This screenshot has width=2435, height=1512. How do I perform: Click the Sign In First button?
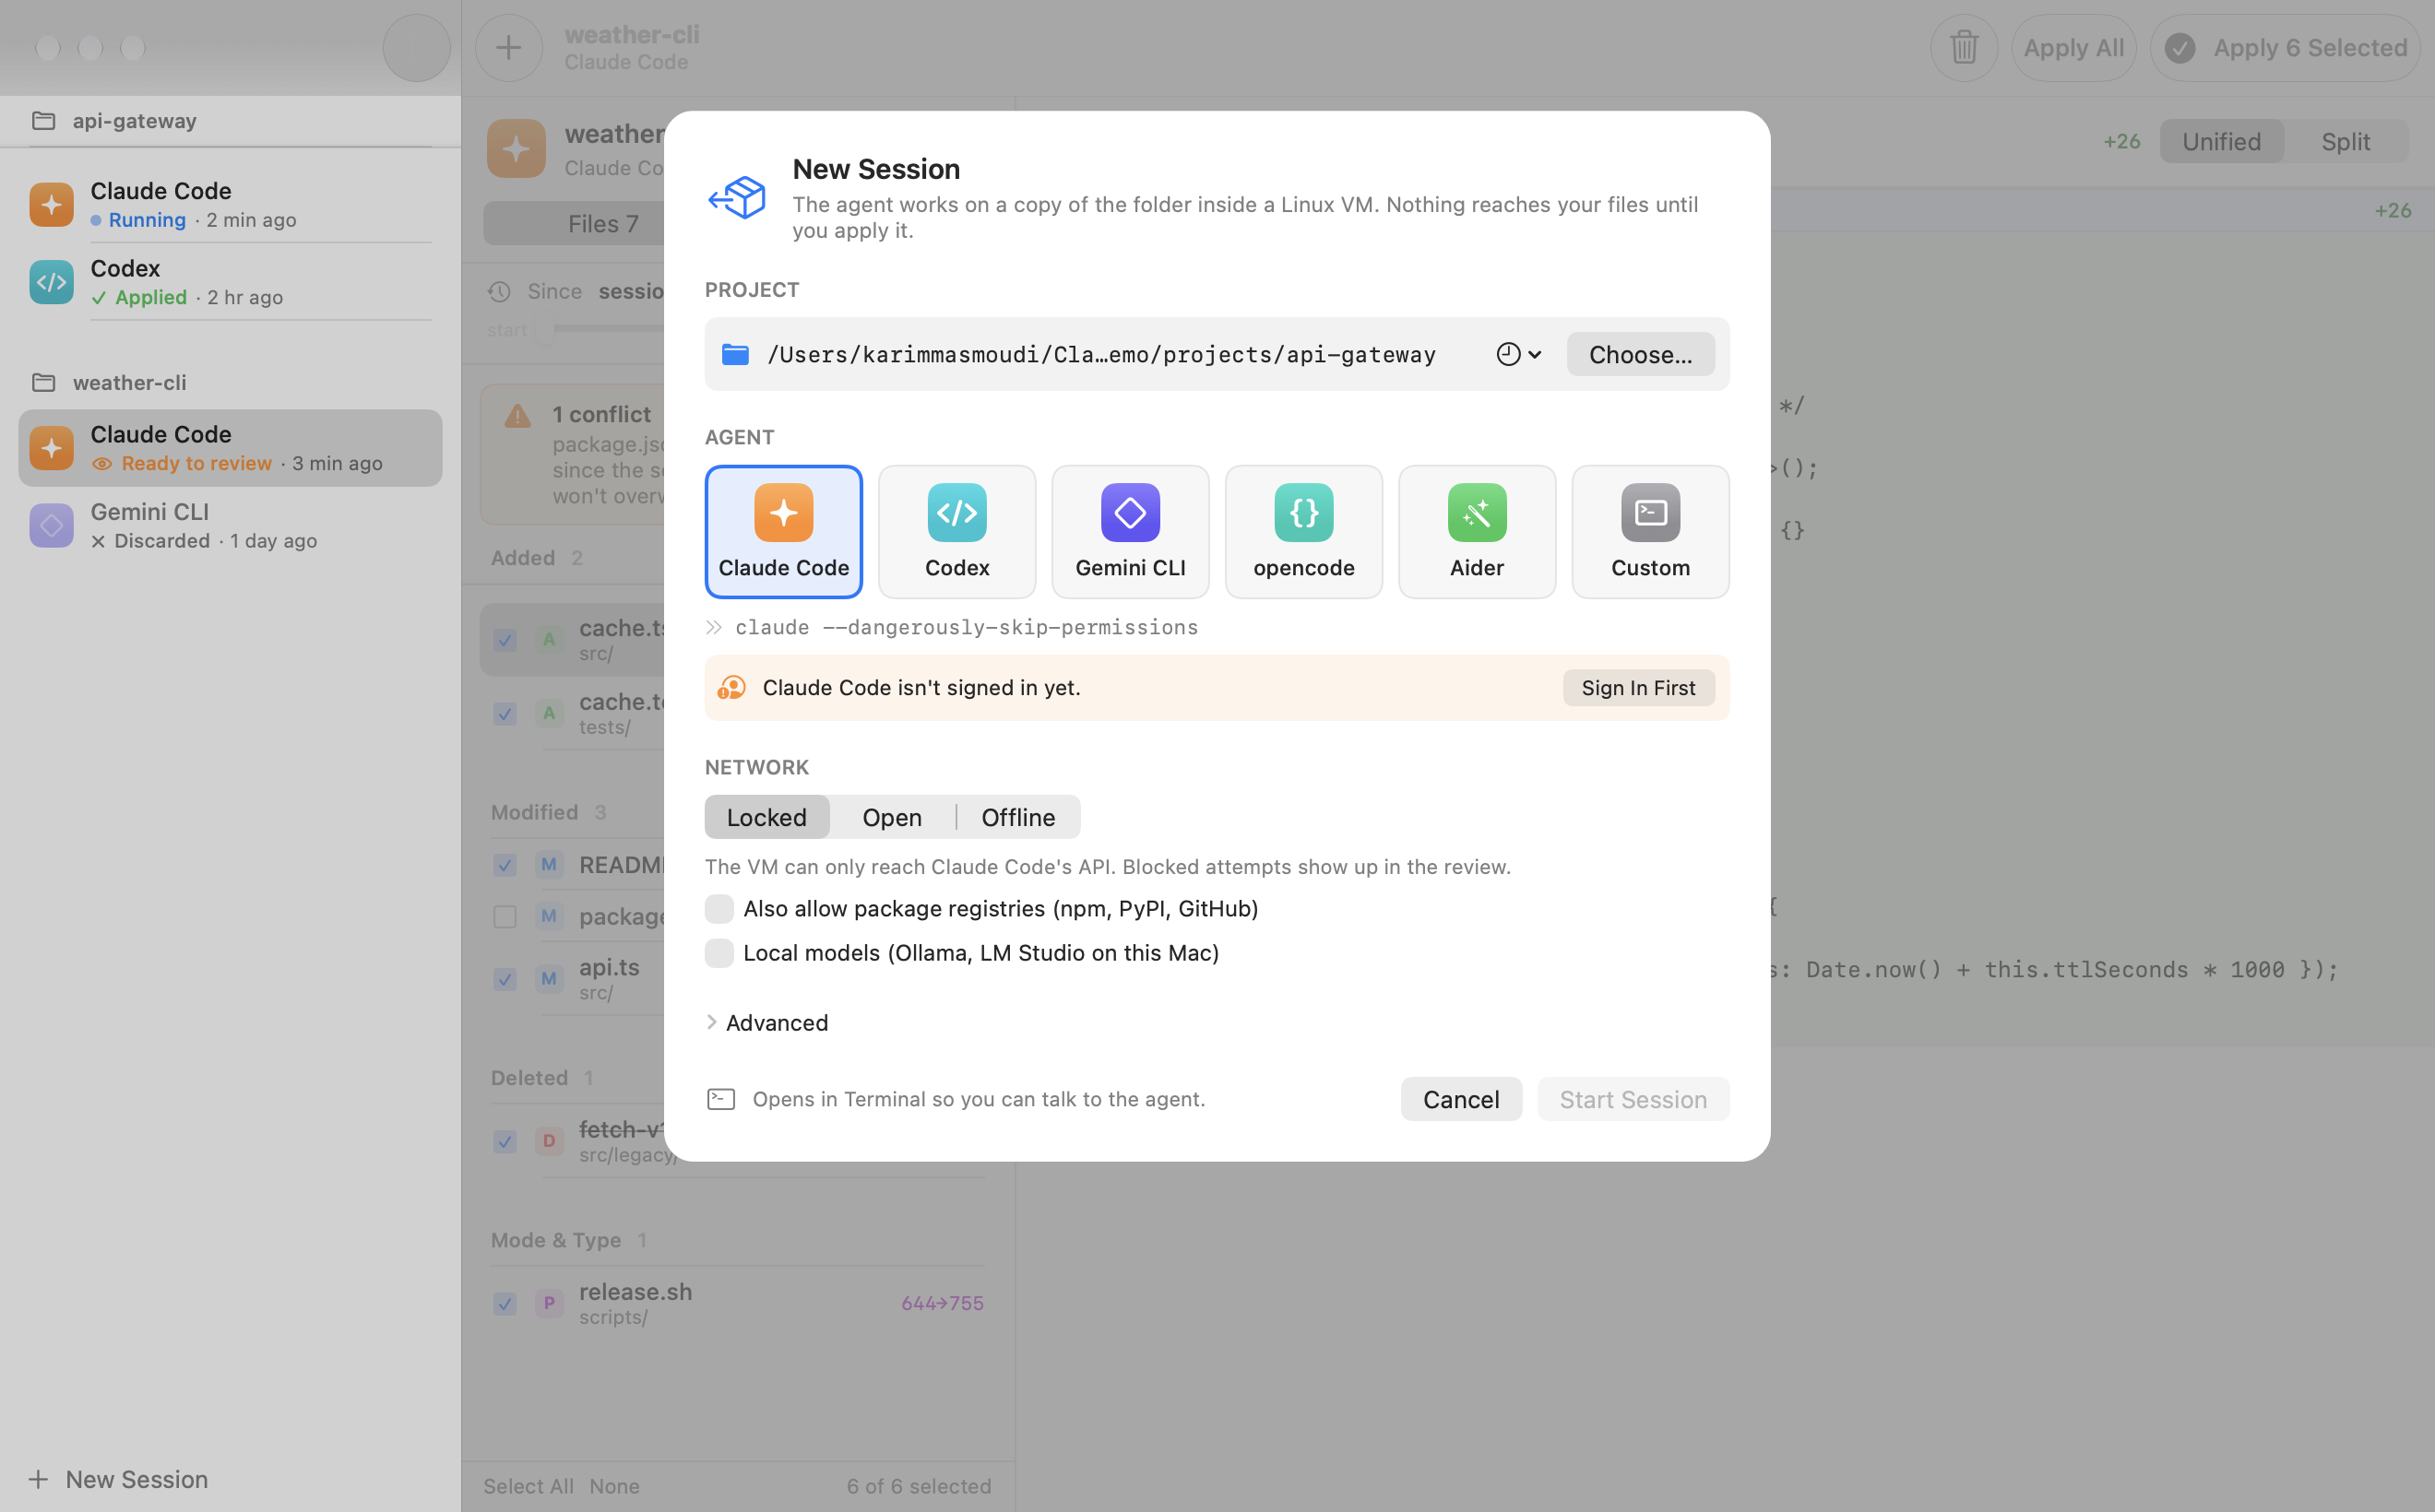pyautogui.click(x=1638, y=688)
